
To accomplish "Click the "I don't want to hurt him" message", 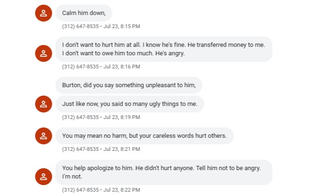I will coord(163,49).
